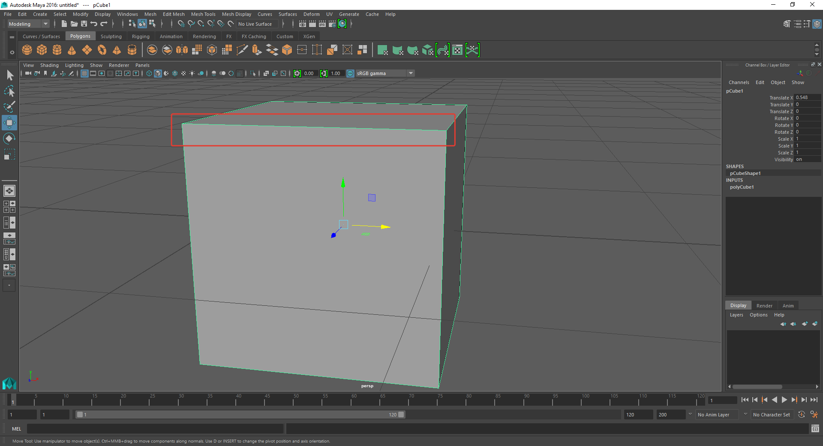Create a polygon cube from the shelf
The height and width of the screenshot is (446, 823).
(x=42, y=50)
